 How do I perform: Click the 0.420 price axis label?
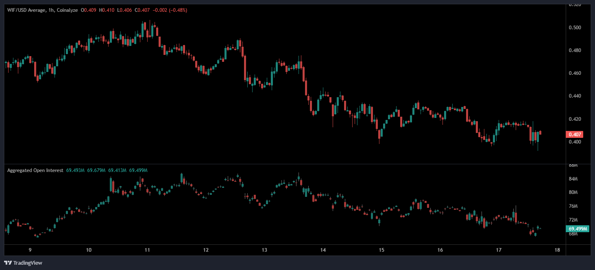point(575,119)
